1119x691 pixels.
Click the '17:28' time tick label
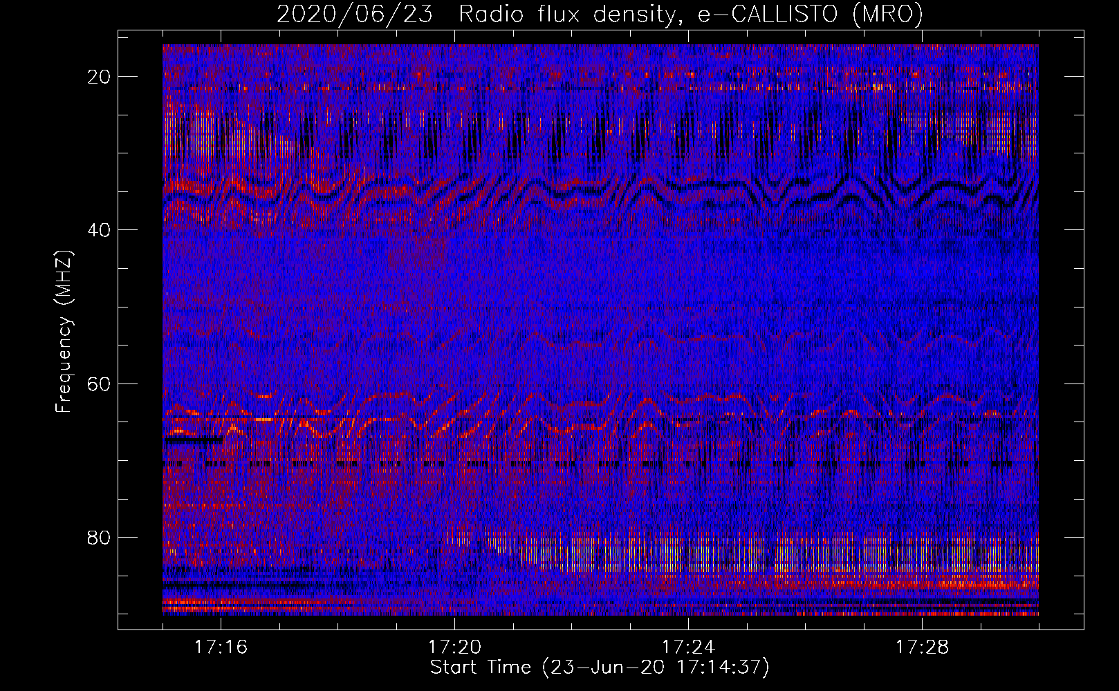[x=922, y=647]
